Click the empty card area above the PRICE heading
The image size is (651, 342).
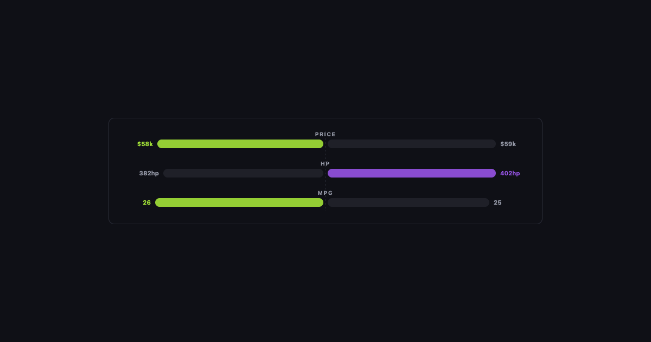325,124
